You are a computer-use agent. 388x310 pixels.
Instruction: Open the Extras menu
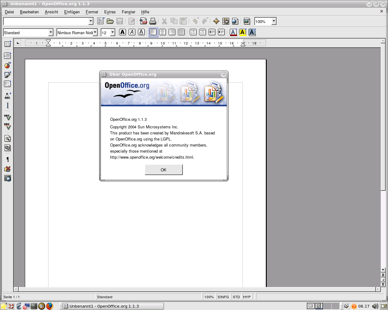(110, 12)
